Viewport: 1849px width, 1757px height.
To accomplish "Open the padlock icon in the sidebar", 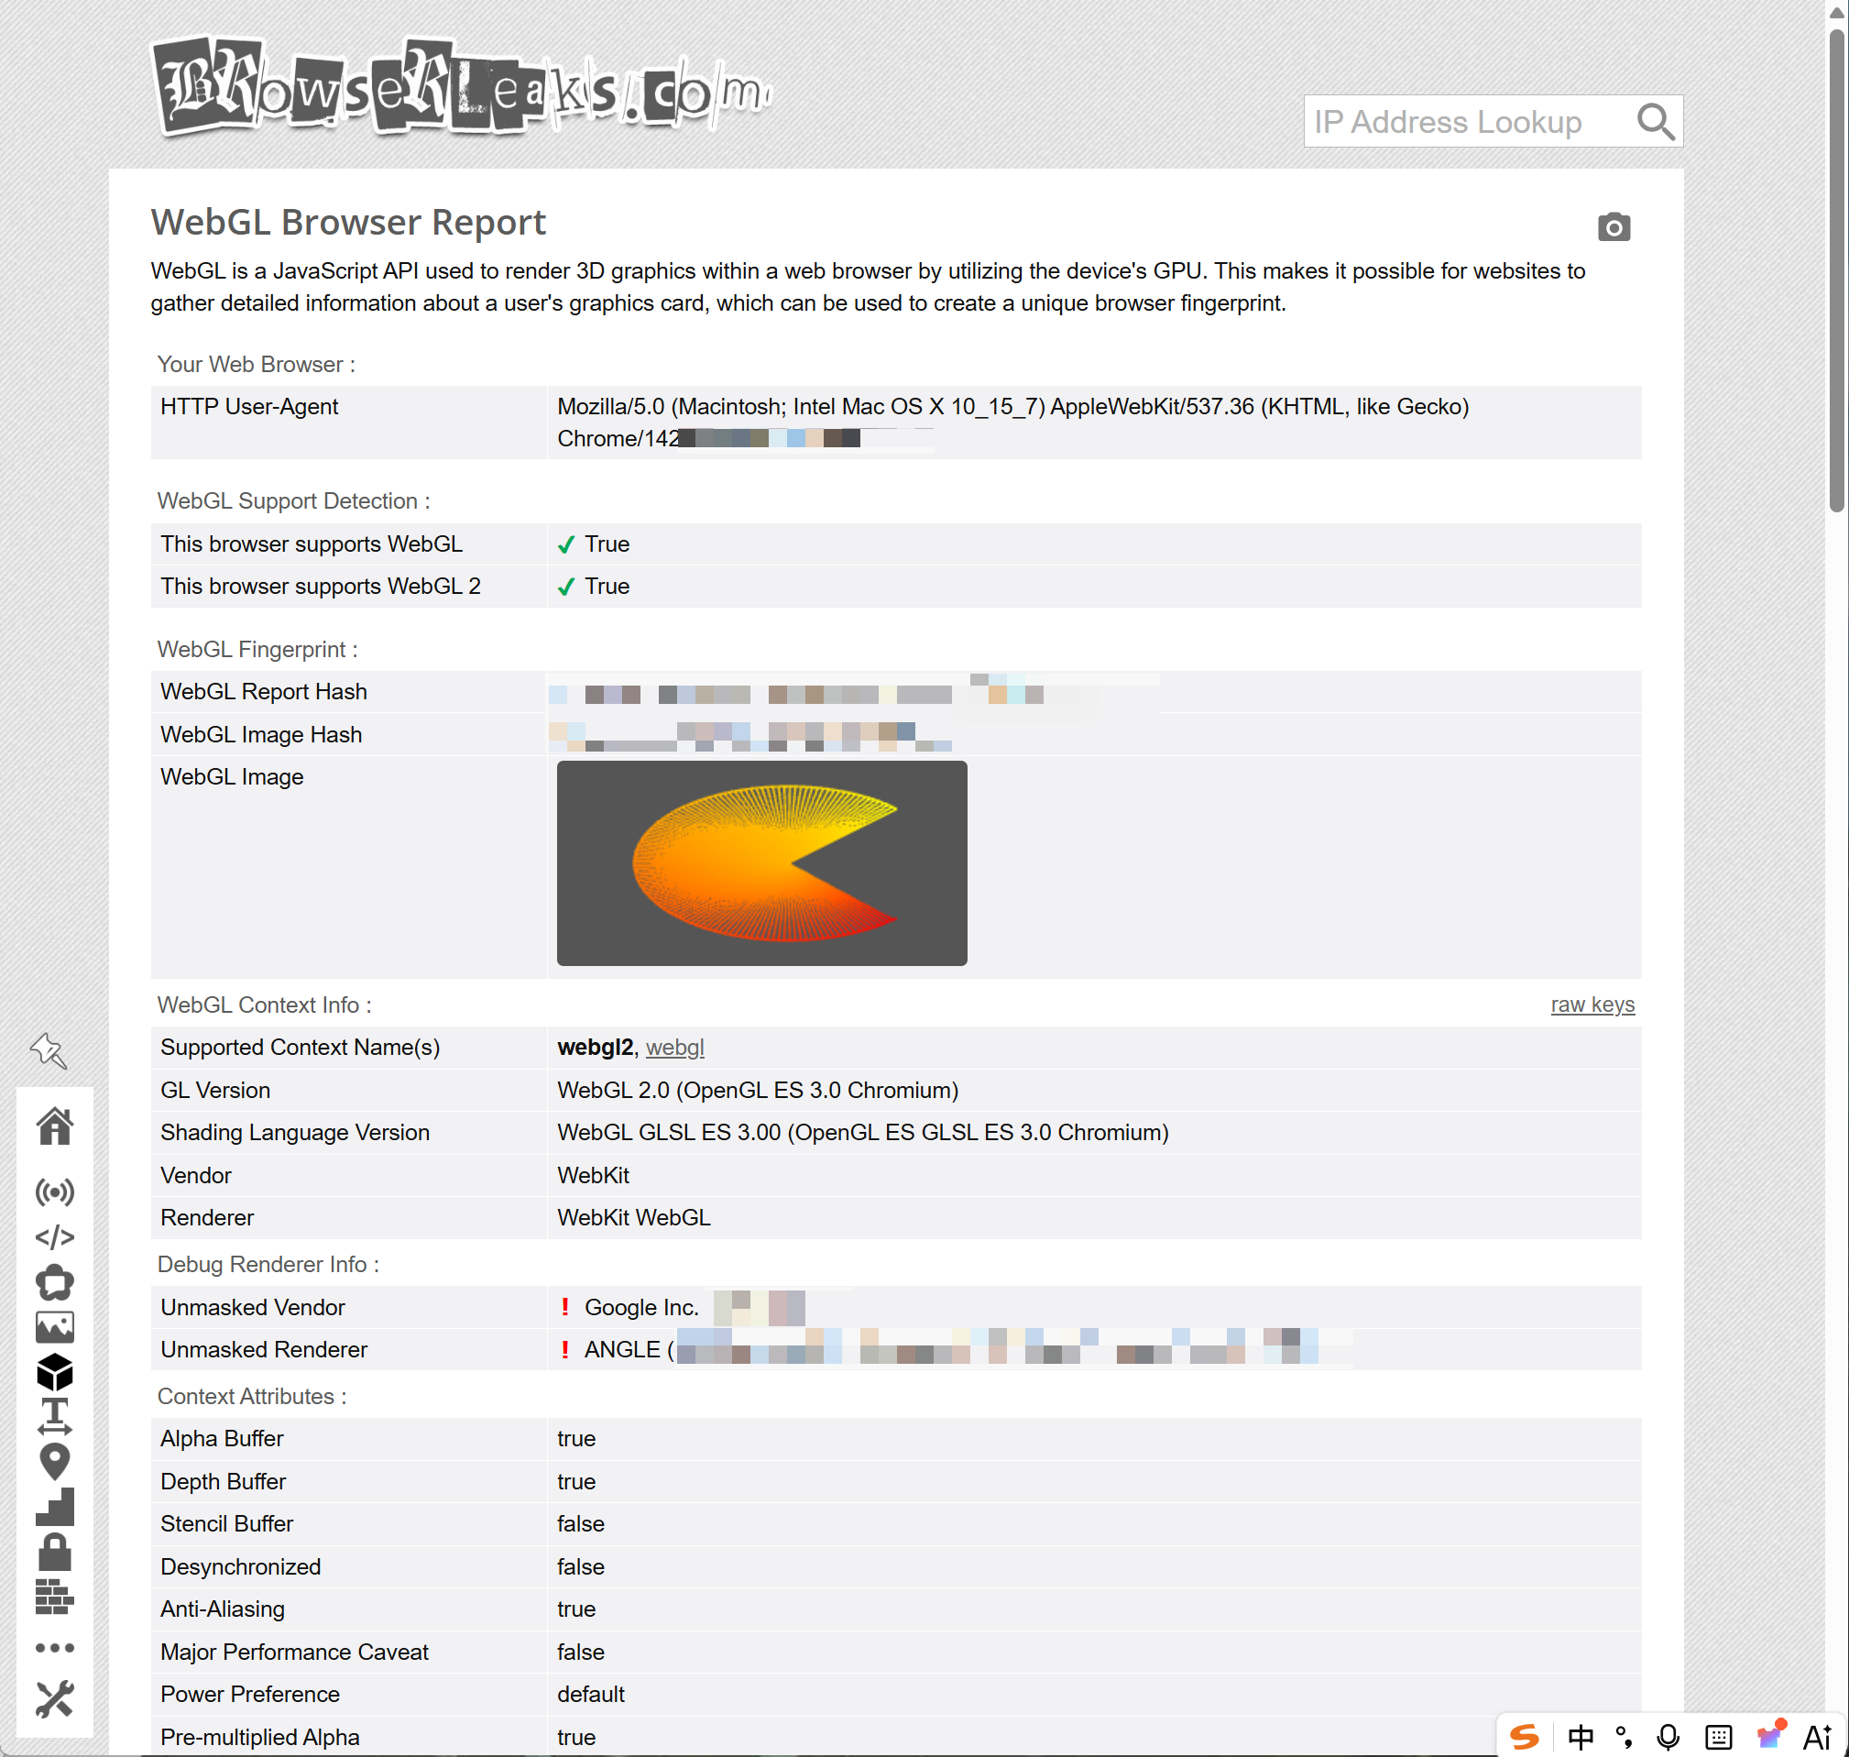I will [54, 1552].
